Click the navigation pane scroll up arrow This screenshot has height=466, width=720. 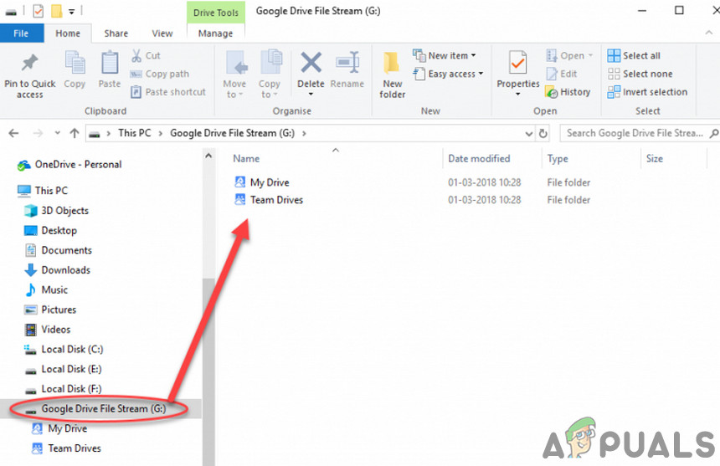pos(208,156)
